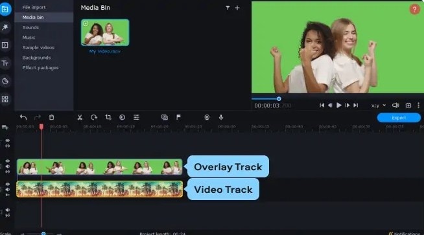Open the Transition wizard tool
Screen dimensions: 424x235
165,117
